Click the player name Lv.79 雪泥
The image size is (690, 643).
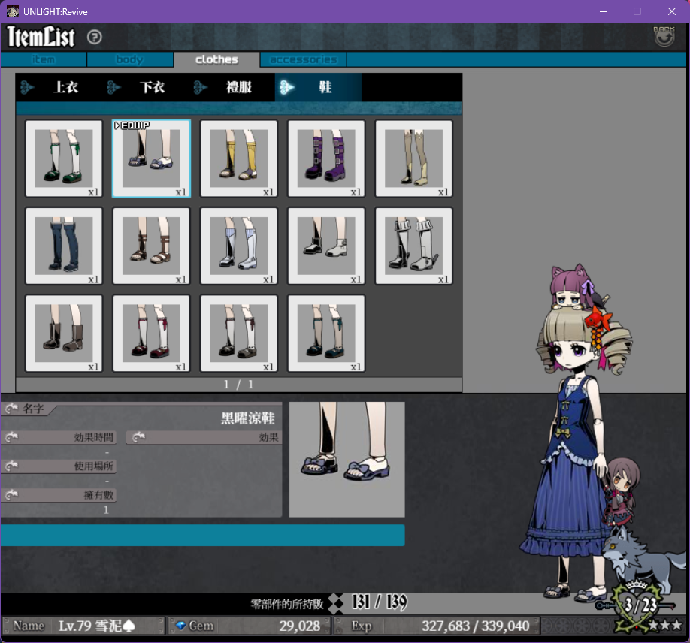point(96,626)
